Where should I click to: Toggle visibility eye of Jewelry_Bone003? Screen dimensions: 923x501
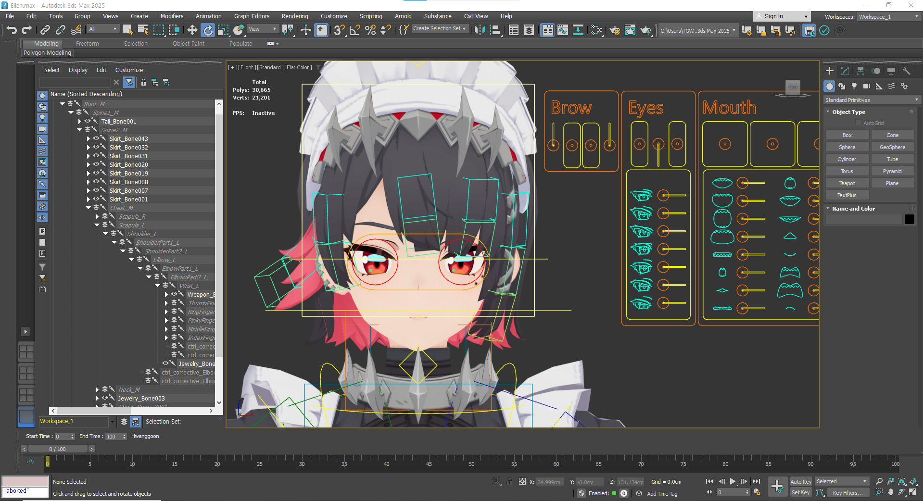(105, 398)
